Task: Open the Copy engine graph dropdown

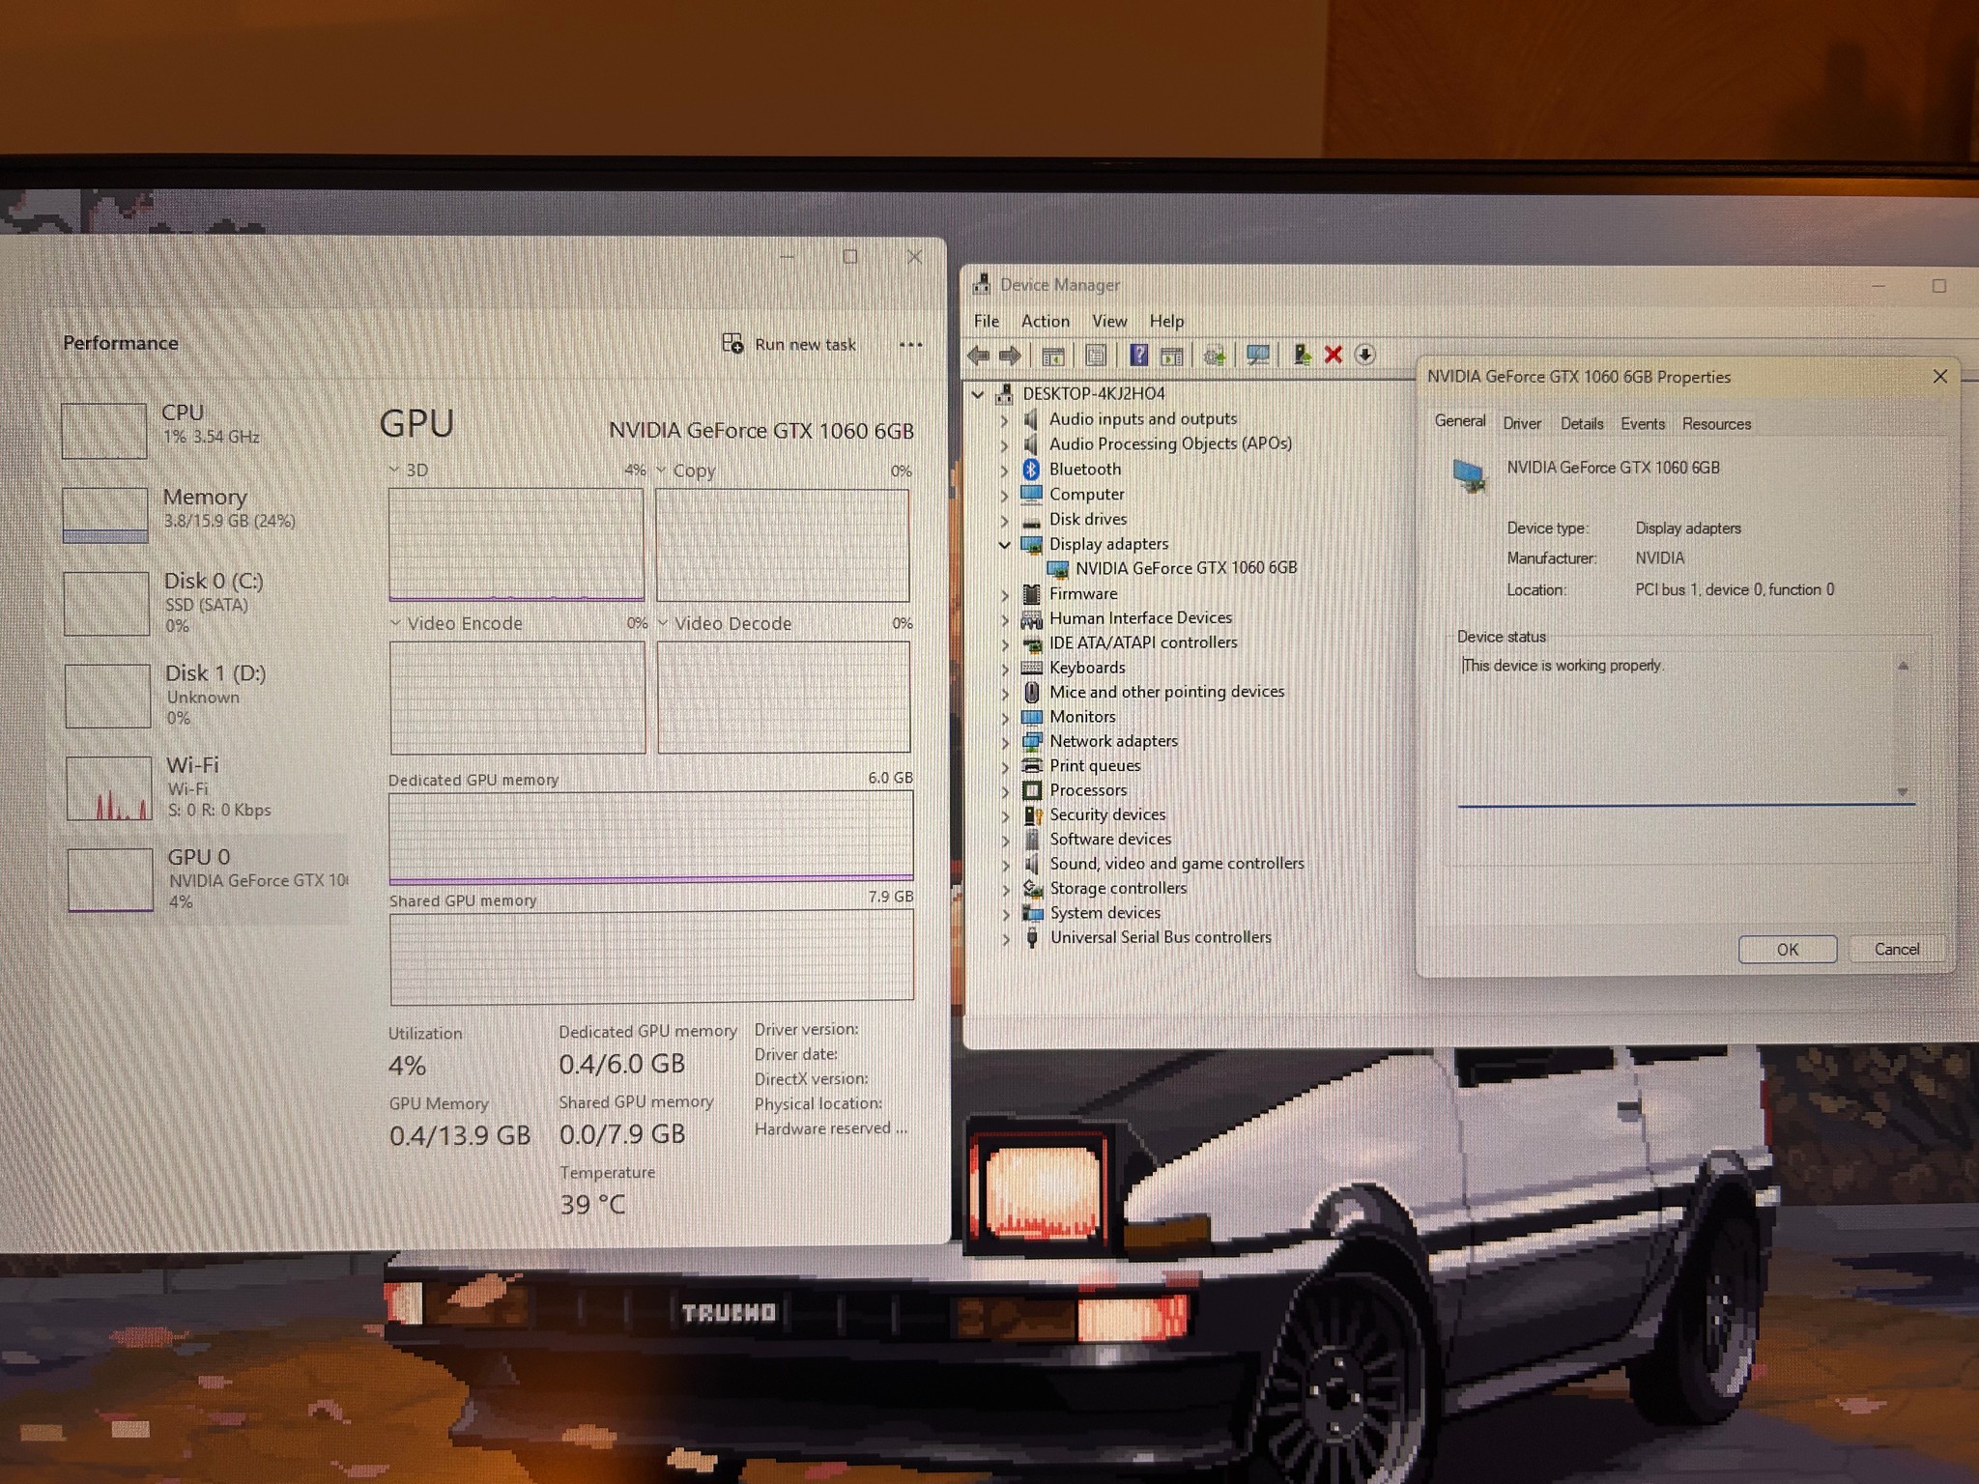Action: click(x=662, y=471)
